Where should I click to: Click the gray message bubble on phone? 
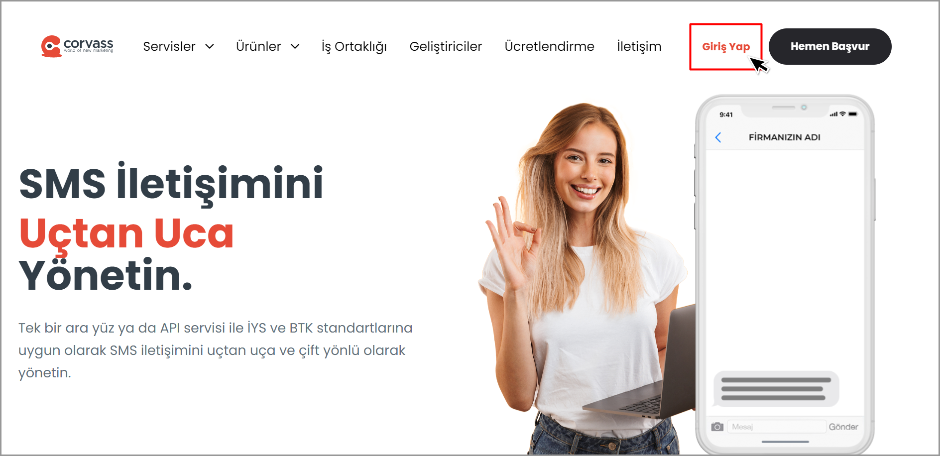(776, 389)
